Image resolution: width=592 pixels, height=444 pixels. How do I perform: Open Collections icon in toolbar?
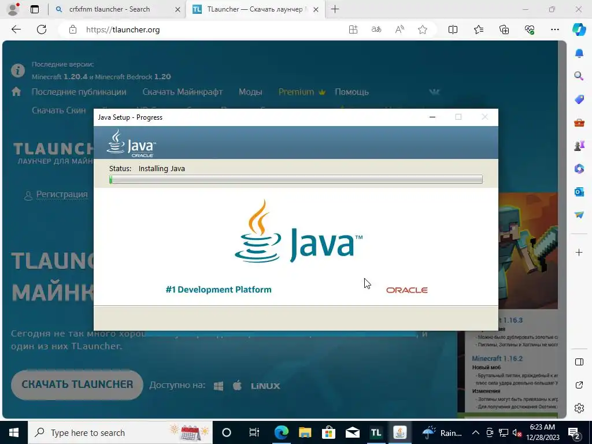[504, 29]
